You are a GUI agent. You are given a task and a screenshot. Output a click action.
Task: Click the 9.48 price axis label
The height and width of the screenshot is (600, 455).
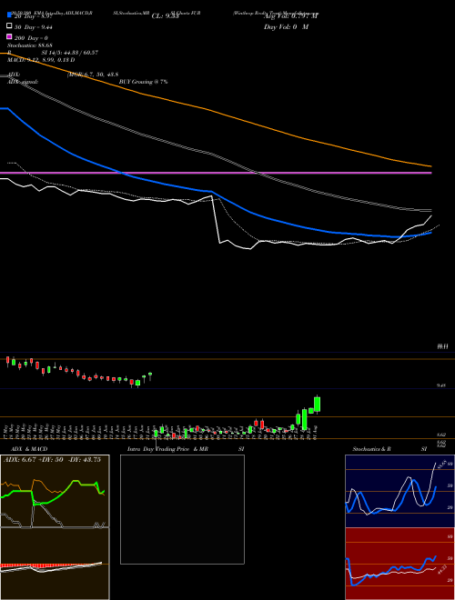point(441,385)
